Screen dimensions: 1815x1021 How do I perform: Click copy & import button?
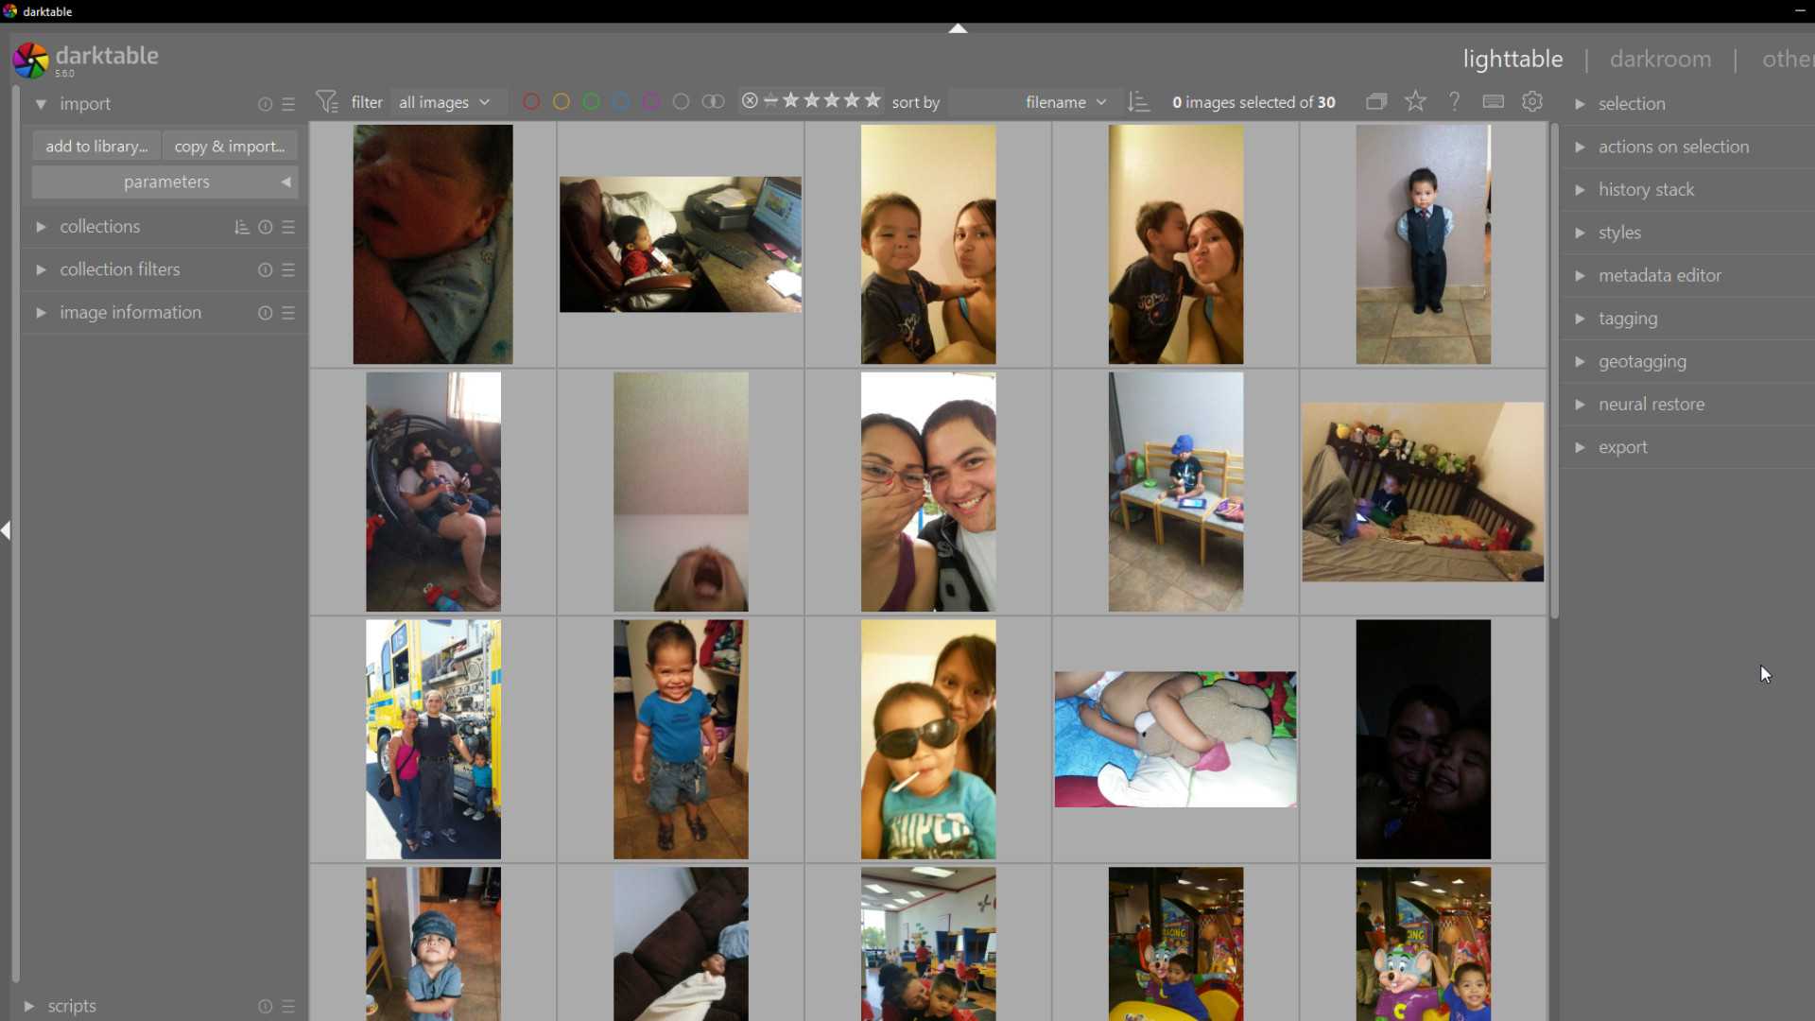(x=230, y=147)
